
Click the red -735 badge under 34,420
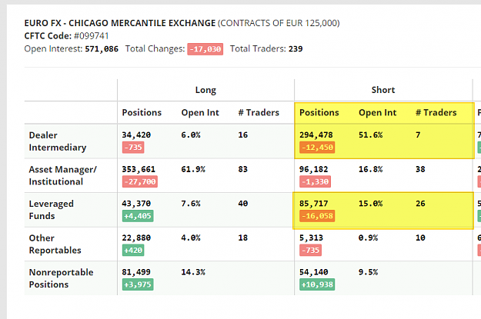pos(133,148)
